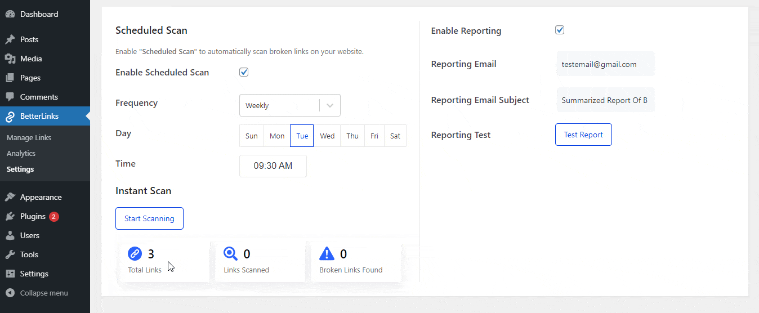Click the Broken Links warning triangle icon
759x313 pixels.
(x=327, y=254)
